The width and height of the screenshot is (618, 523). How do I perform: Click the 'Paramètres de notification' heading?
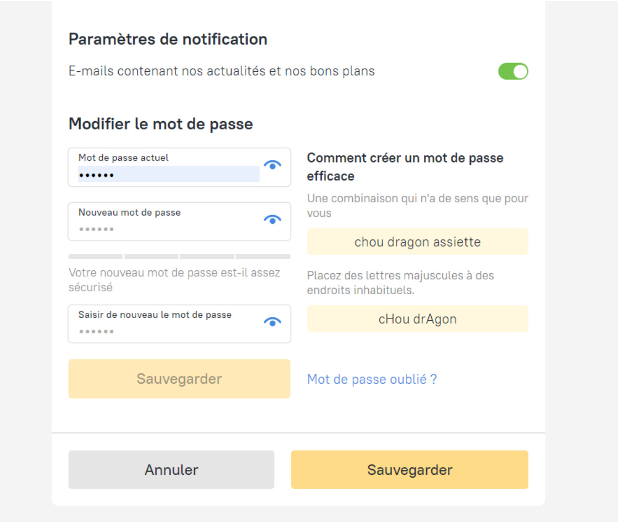[x=168, y=39]
